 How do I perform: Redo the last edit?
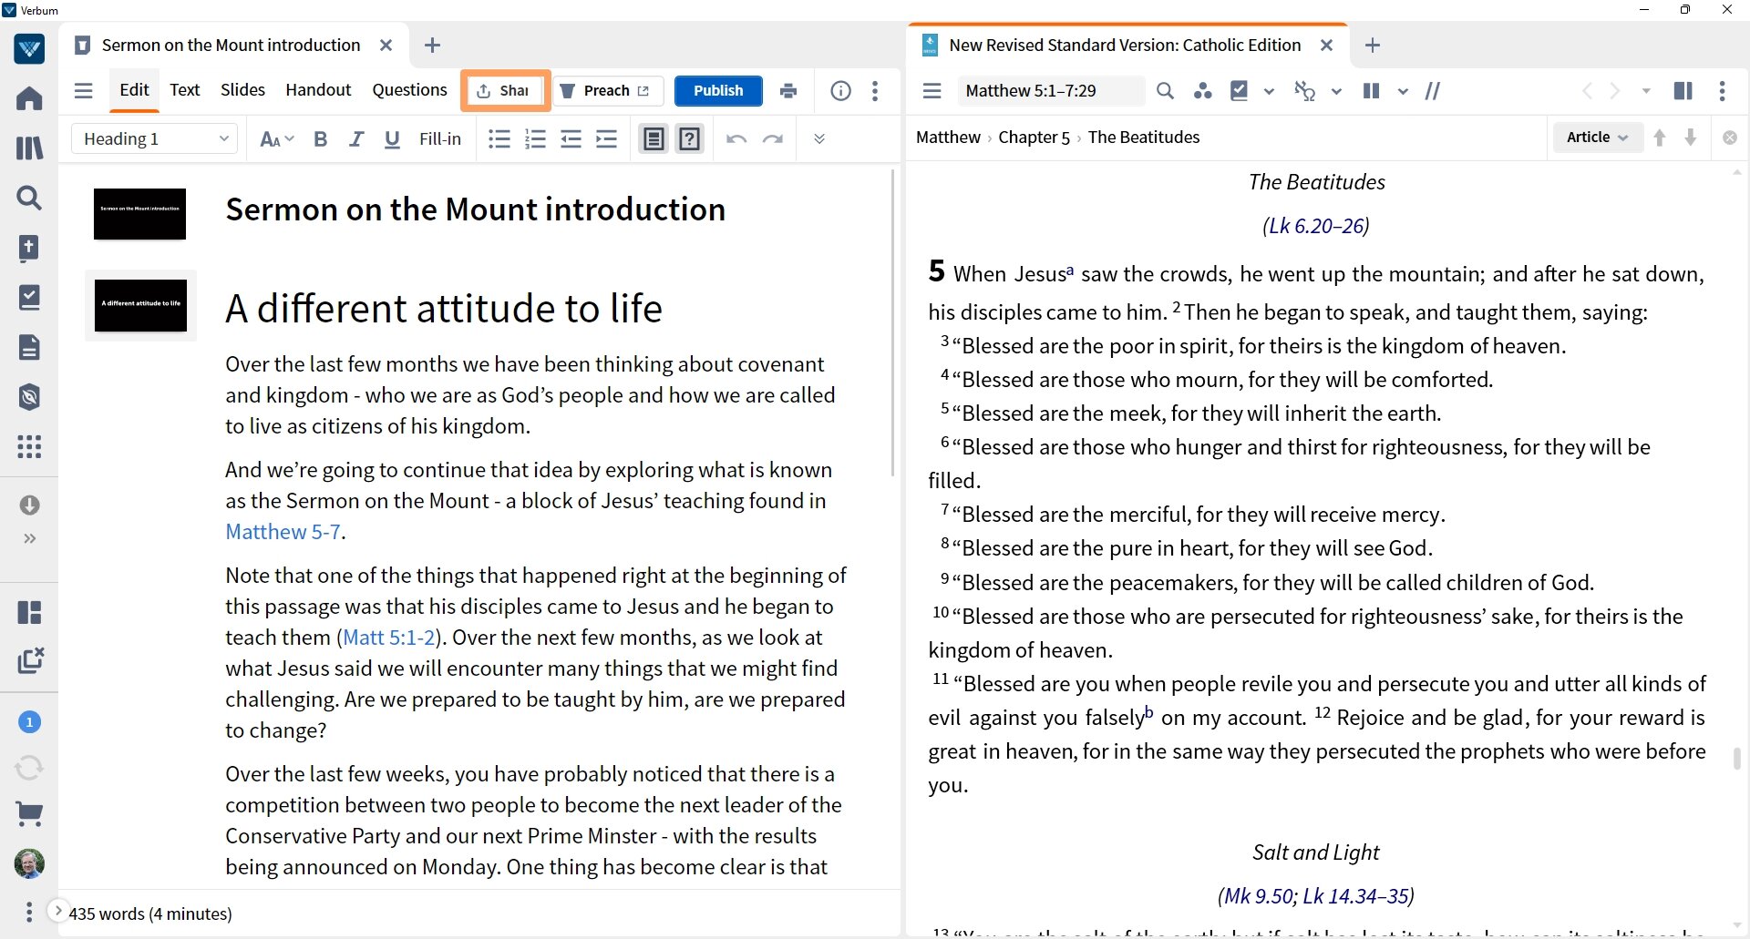tap(773, 138)
